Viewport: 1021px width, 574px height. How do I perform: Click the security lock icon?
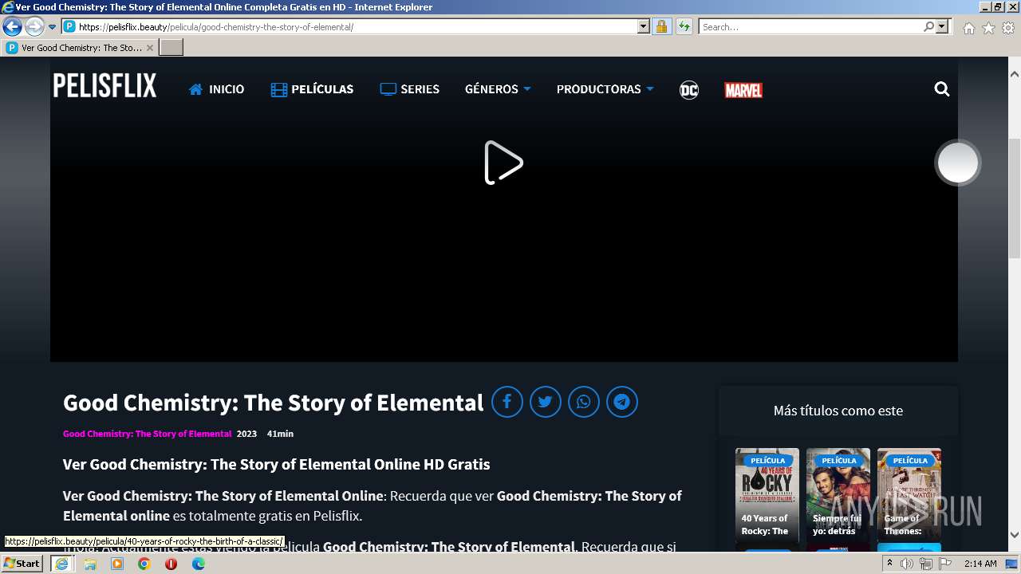click(661, 26)
